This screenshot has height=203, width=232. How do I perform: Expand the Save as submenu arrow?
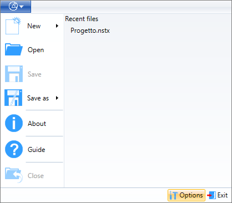[x=57, y=98]
